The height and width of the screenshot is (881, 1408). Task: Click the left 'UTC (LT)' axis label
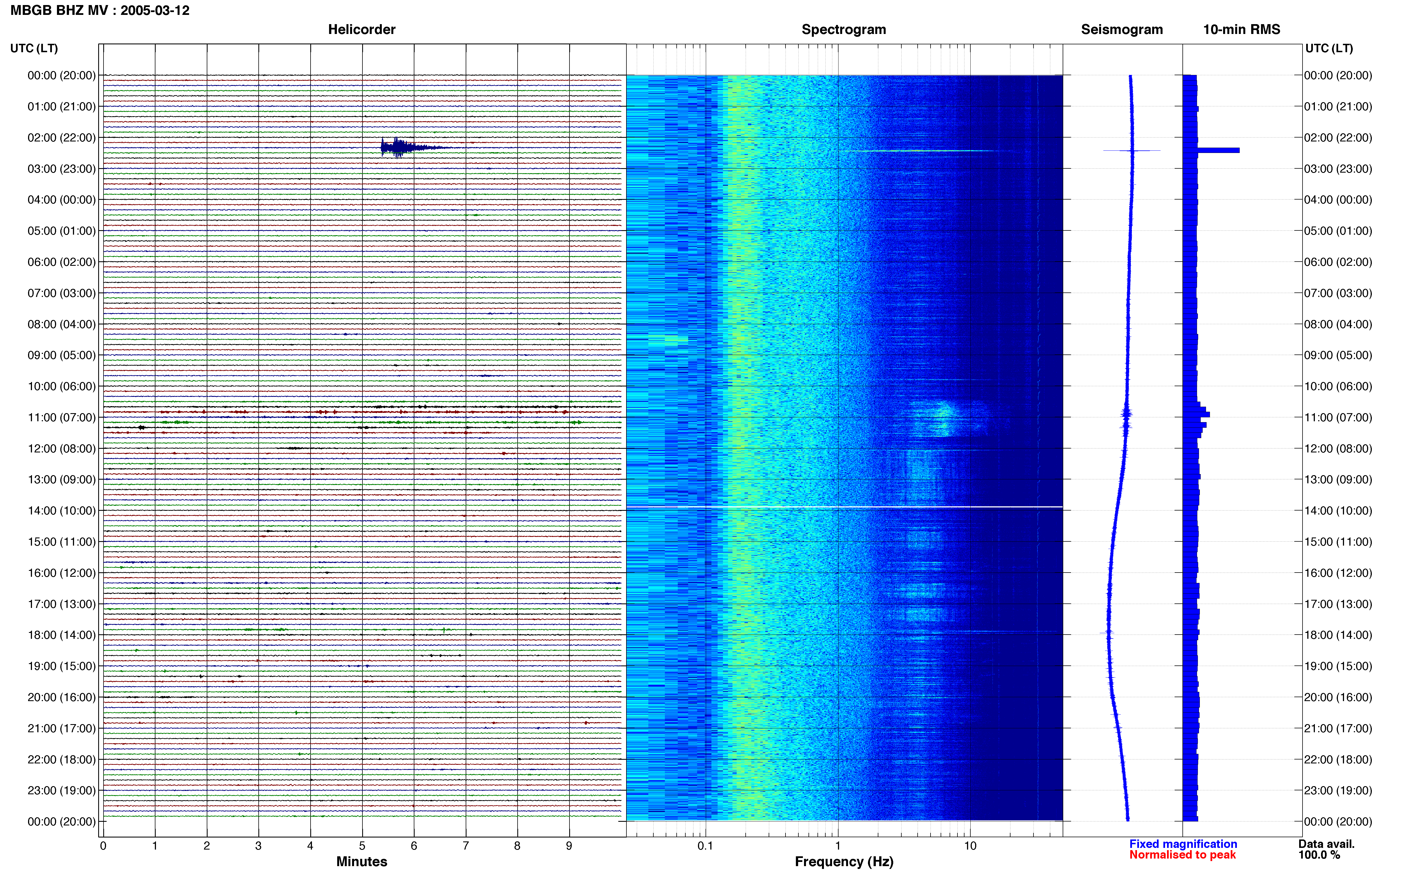pos(34,48)
